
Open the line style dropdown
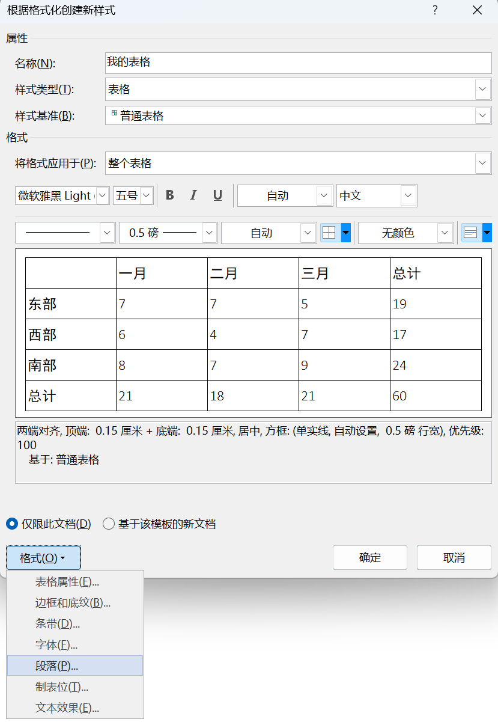(x=108, y=233)
